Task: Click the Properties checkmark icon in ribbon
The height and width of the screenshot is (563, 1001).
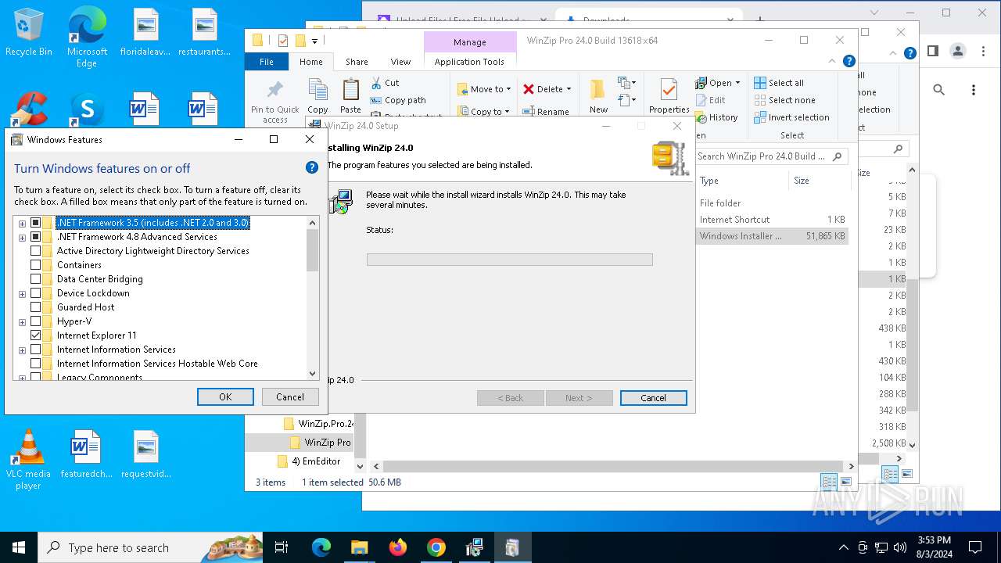Action: click(669, 89)
